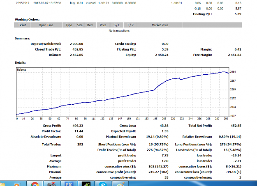Click the chart's Balance label
The width and height of the screenshot is (257, 186).
click(x=21, y=69)
